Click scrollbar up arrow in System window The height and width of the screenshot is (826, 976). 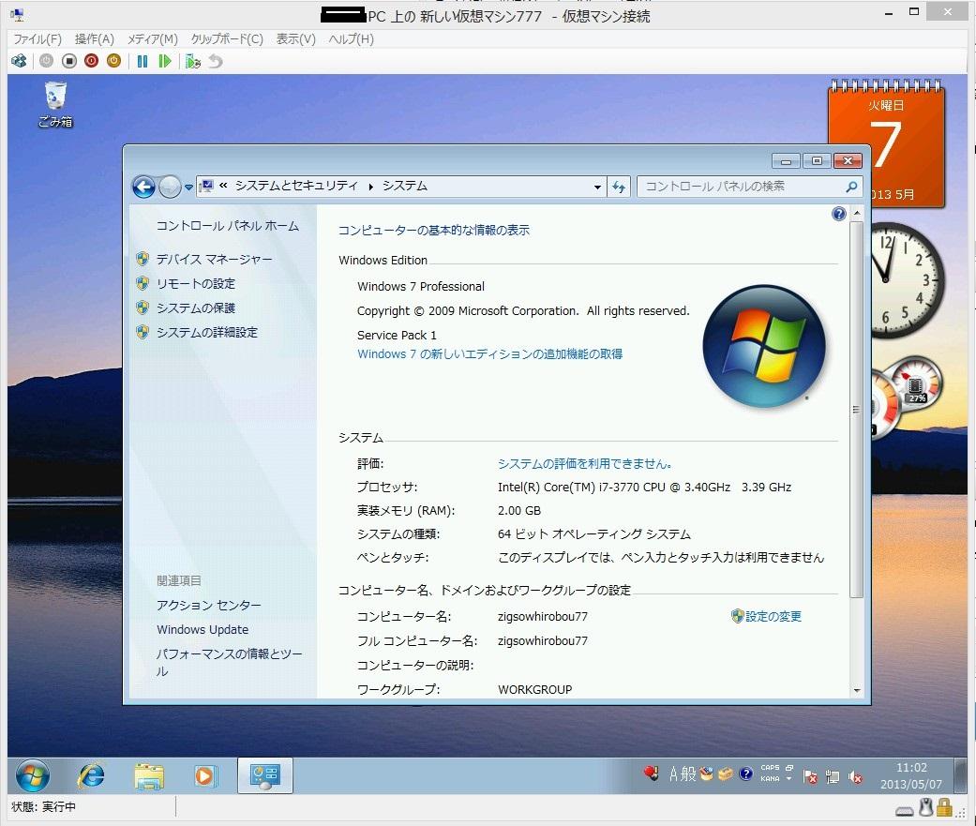click(857, 214)
